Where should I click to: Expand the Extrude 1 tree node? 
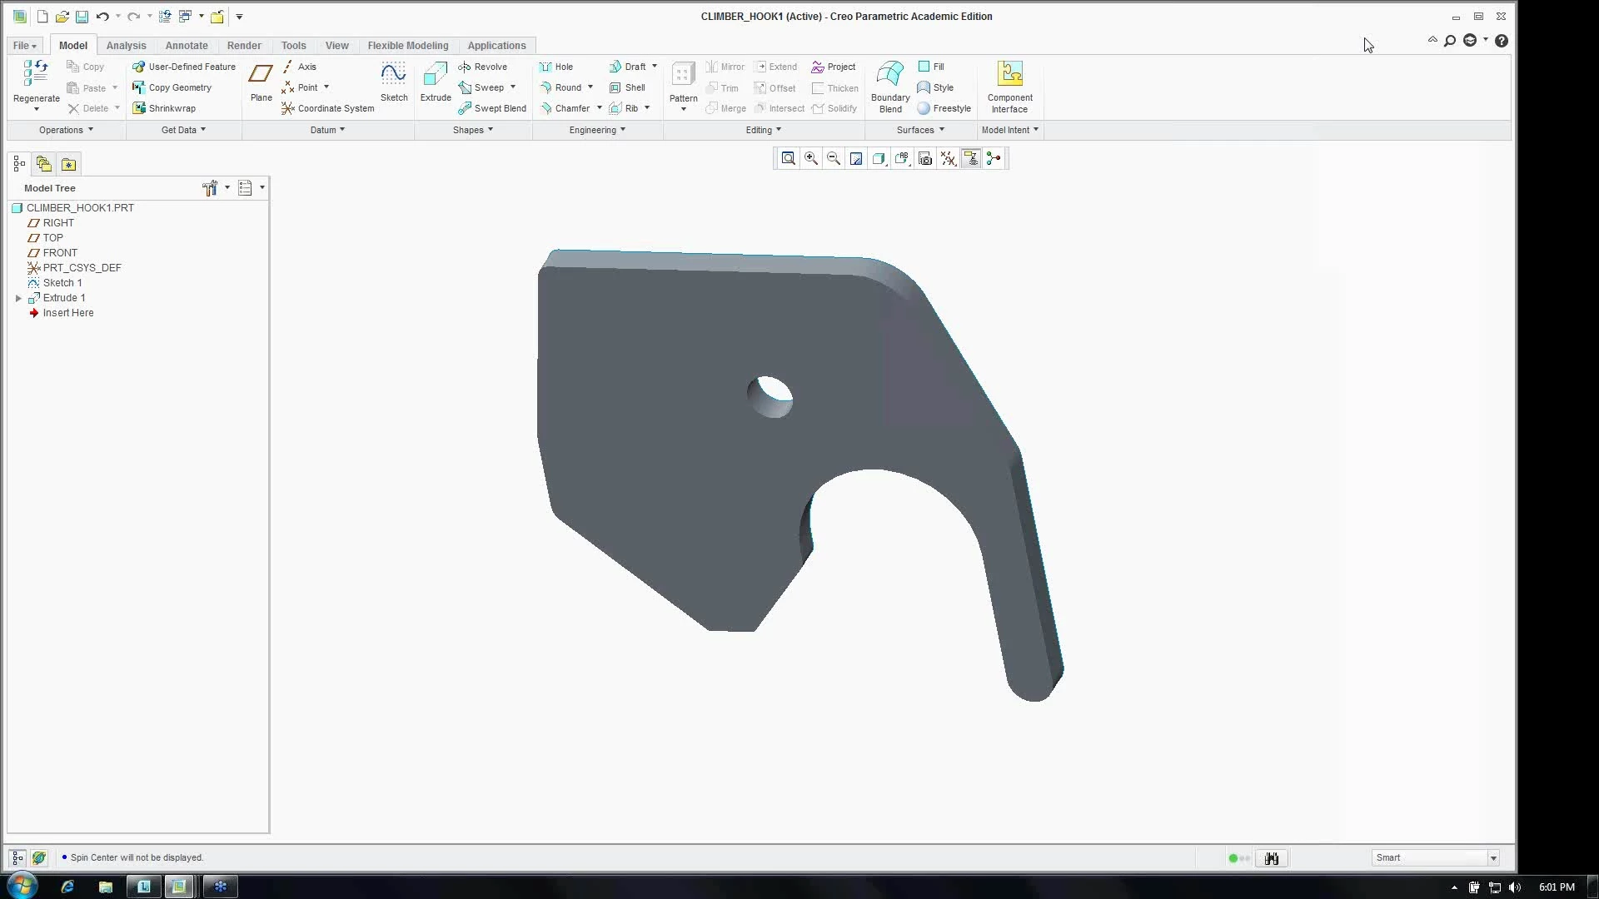pos(18,298)
